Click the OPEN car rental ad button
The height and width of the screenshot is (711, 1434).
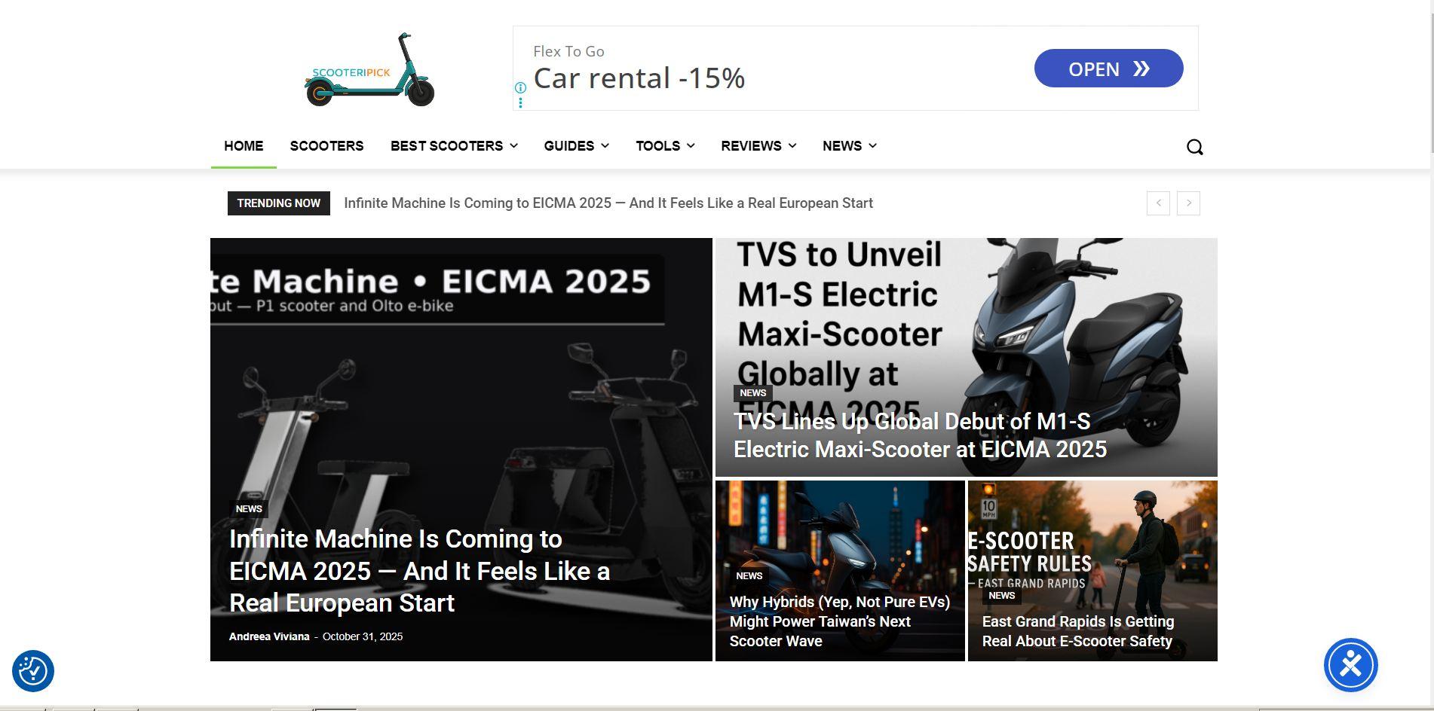1108,69
